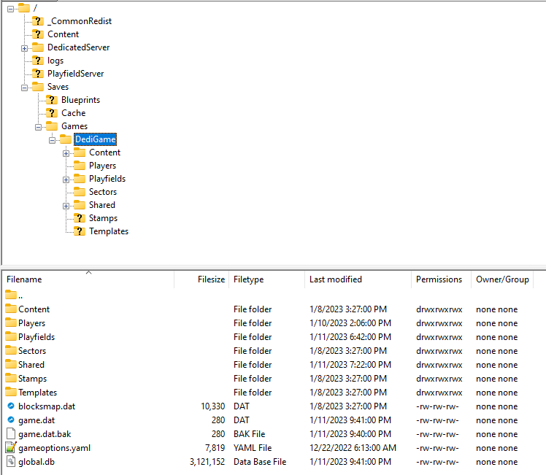Click the unknown-folder icon beside Blueprints
This screenshot has height=475, width=546.
[x=52, y=99]
